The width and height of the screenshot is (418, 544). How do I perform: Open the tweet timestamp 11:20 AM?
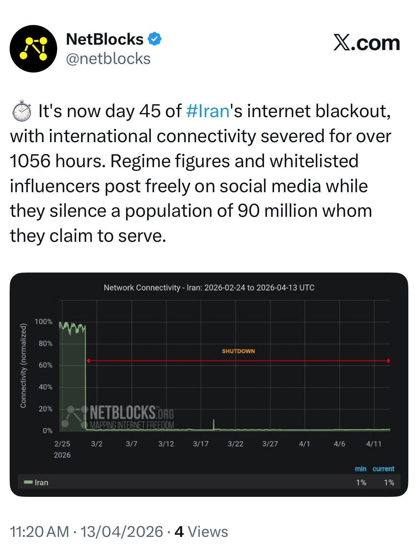point(39,531)
